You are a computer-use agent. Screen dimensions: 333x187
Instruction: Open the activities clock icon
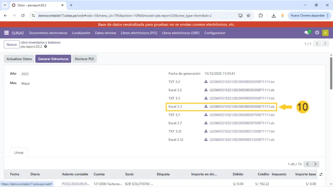[x=317, y=33]
